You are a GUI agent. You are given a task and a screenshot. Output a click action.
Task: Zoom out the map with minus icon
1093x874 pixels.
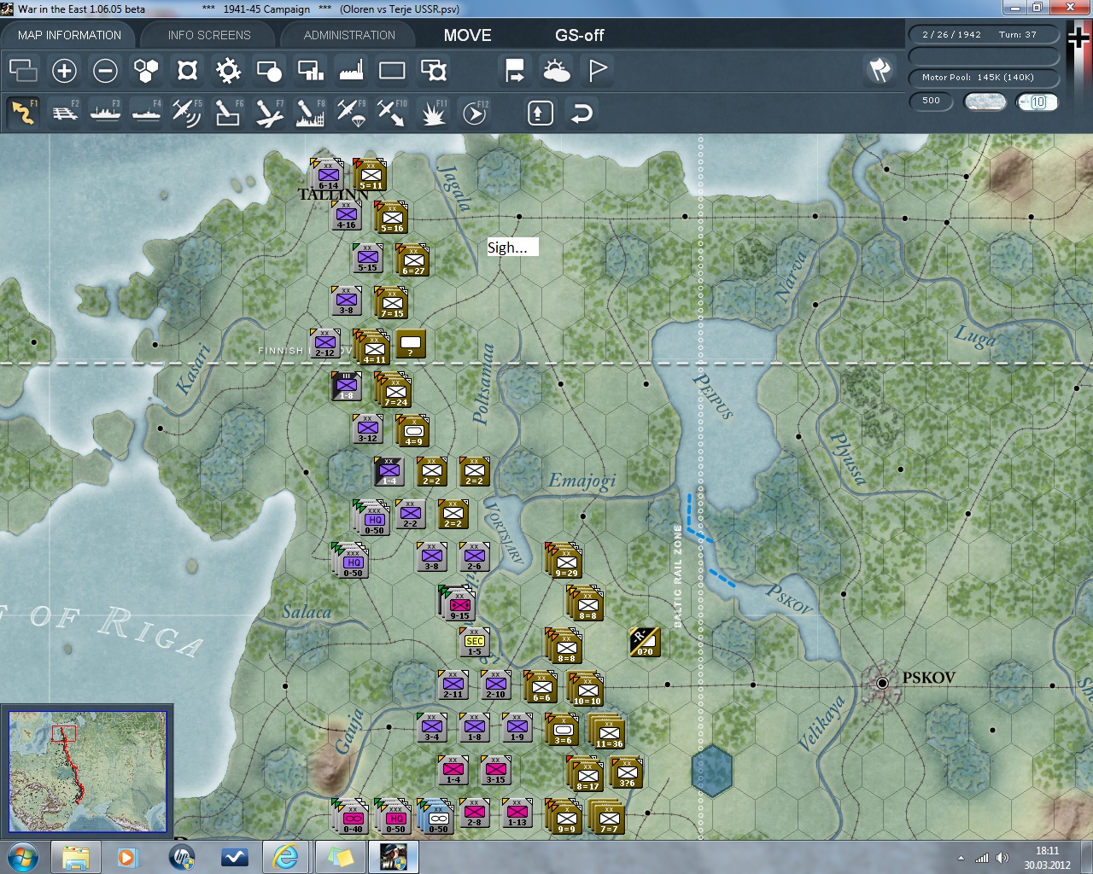105,70
